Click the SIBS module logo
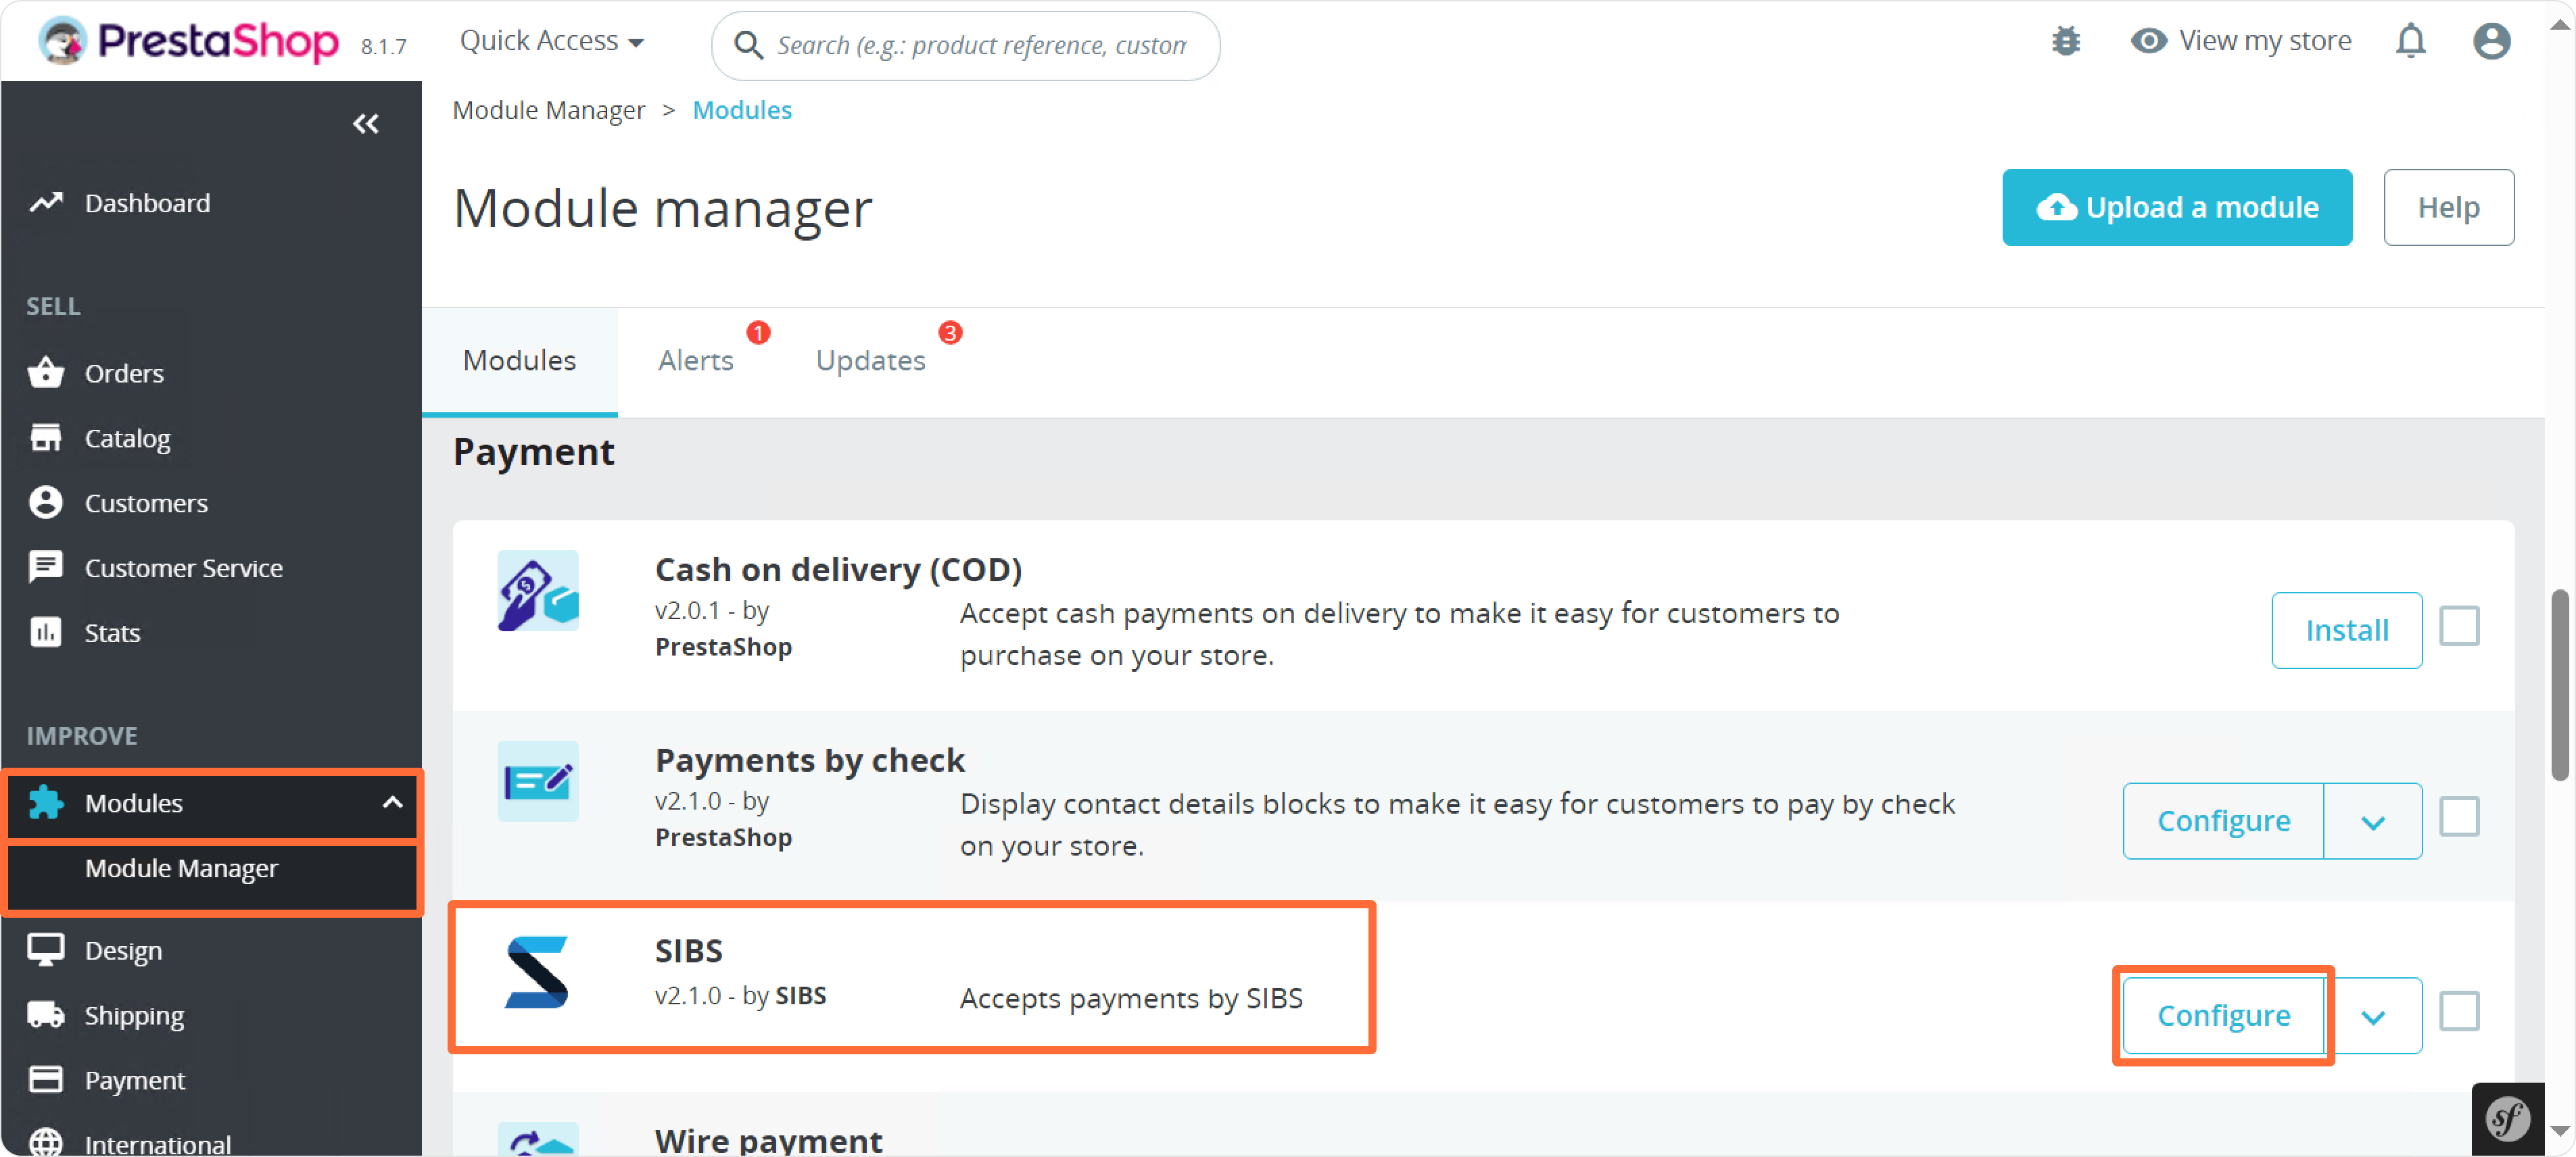The image size is (2576, 1157). (537, 972)
